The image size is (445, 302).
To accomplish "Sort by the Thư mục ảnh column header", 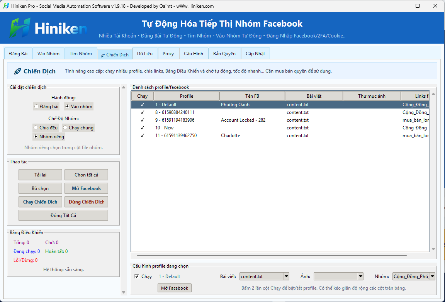I will click(372, 96).
